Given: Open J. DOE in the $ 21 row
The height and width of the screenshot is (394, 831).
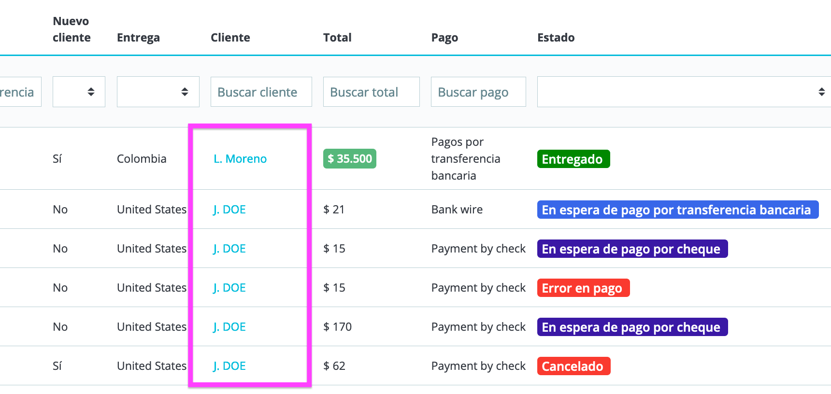Looking at the screenshot, I should click(x=229, y=210).
